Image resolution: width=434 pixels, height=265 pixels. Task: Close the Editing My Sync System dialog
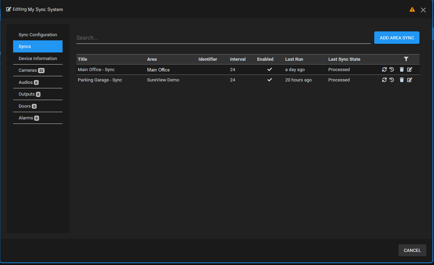(x=423, y=10)
